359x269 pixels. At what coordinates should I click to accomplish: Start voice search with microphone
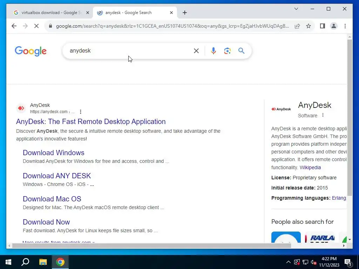click(214, 51)
